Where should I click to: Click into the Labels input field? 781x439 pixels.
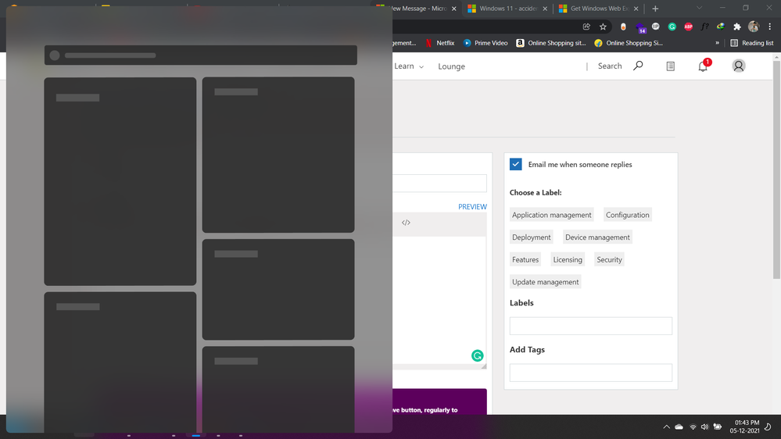(591, 326)
